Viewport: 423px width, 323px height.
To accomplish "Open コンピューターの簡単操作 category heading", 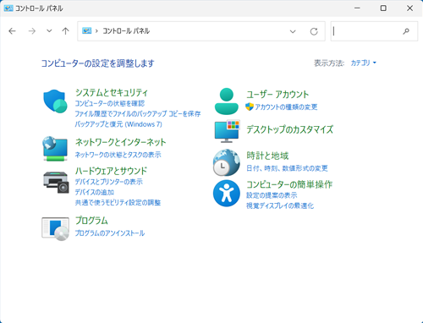I will 289,184.
